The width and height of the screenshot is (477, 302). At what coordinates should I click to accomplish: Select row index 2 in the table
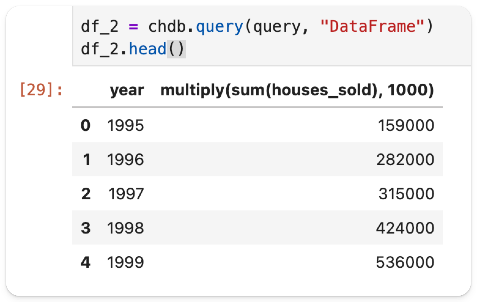tap(86, 194)
